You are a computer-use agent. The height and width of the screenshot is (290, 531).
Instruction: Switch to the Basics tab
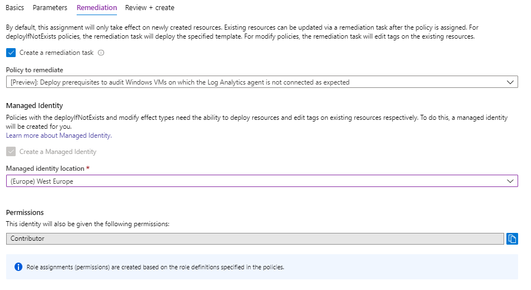15,7
